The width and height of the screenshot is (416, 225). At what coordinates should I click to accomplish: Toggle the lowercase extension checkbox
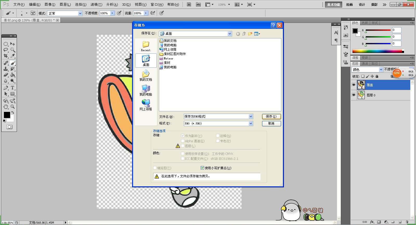pos(202,168)
